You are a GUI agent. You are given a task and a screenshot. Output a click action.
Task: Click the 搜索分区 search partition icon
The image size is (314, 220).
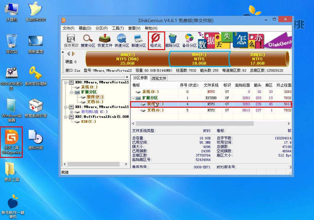[x=88, y=41]
